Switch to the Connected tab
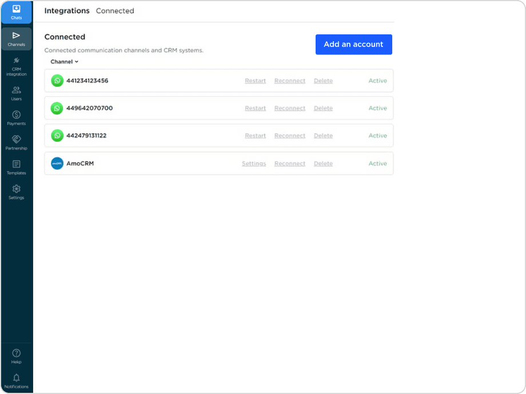Viewport: 526px width, 394px height. (115, 10)
